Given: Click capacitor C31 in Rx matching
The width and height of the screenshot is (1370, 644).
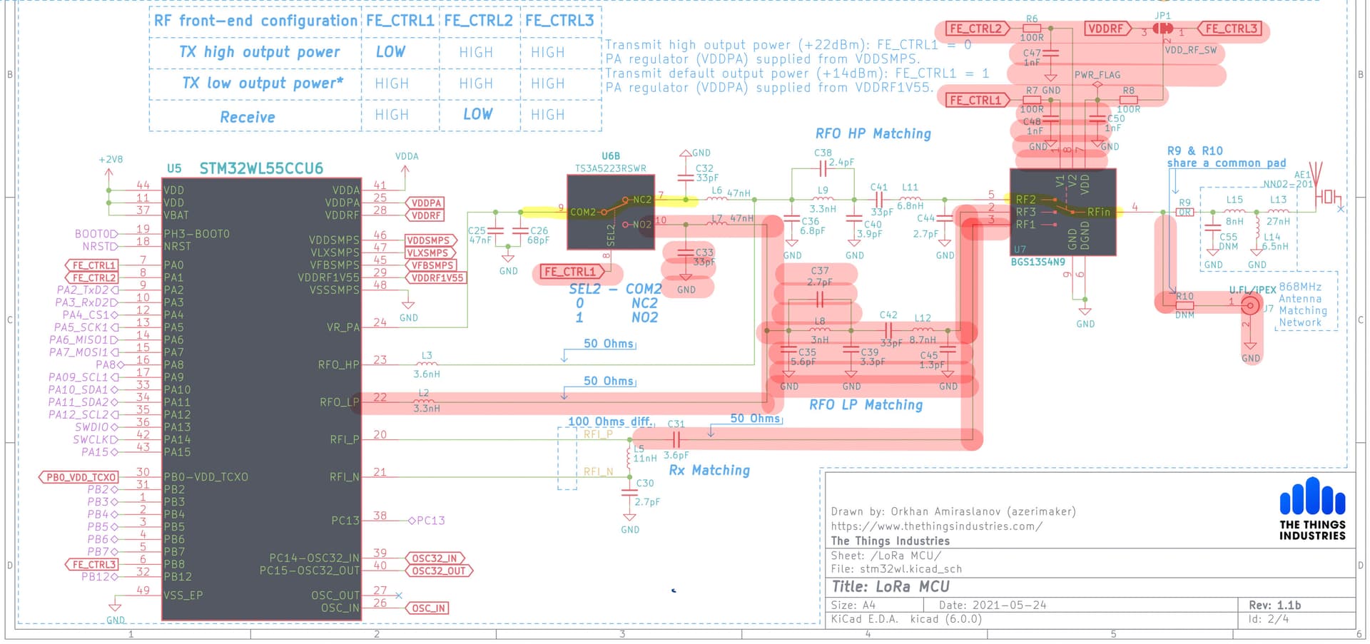Looking at the screenshot, I should coord(676,439).
